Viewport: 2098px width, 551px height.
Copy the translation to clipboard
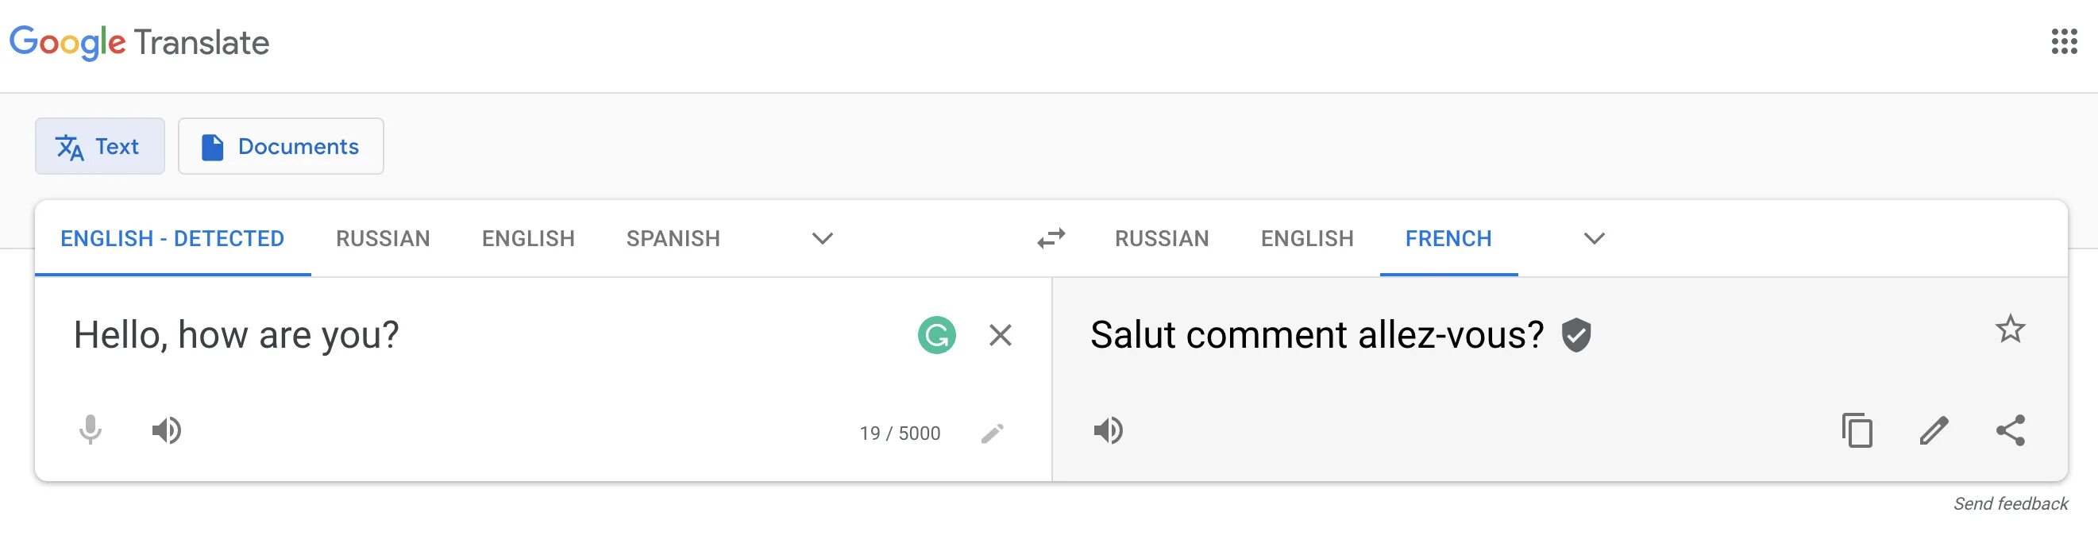coord(1857,430)
